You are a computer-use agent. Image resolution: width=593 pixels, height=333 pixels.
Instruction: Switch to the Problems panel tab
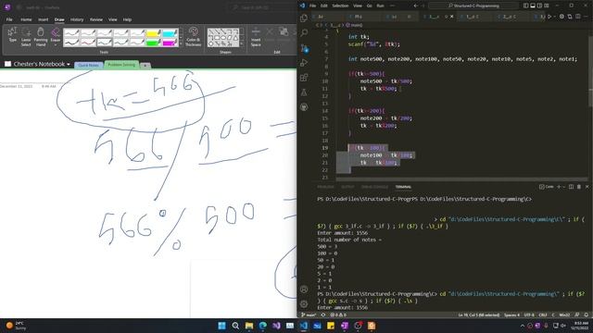click(325, 187)
